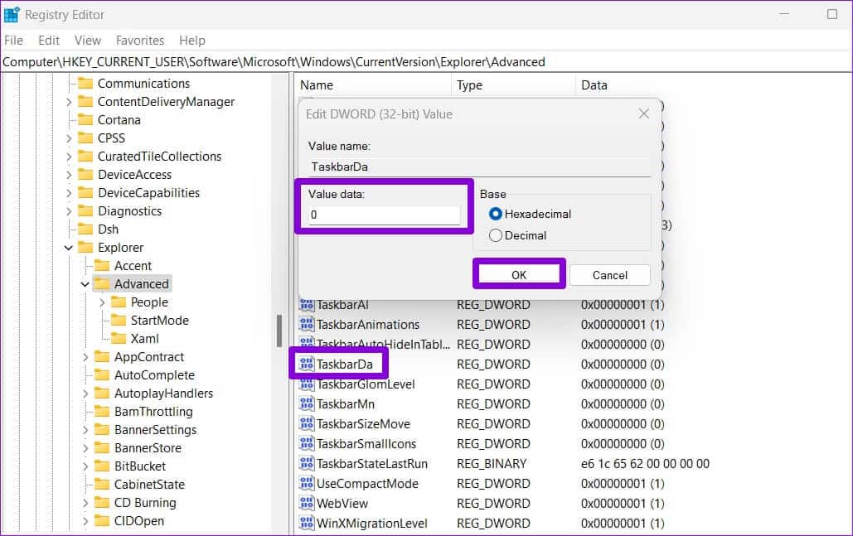Click the TaskbarAnimations DWORD icon

tap(307, 325)
